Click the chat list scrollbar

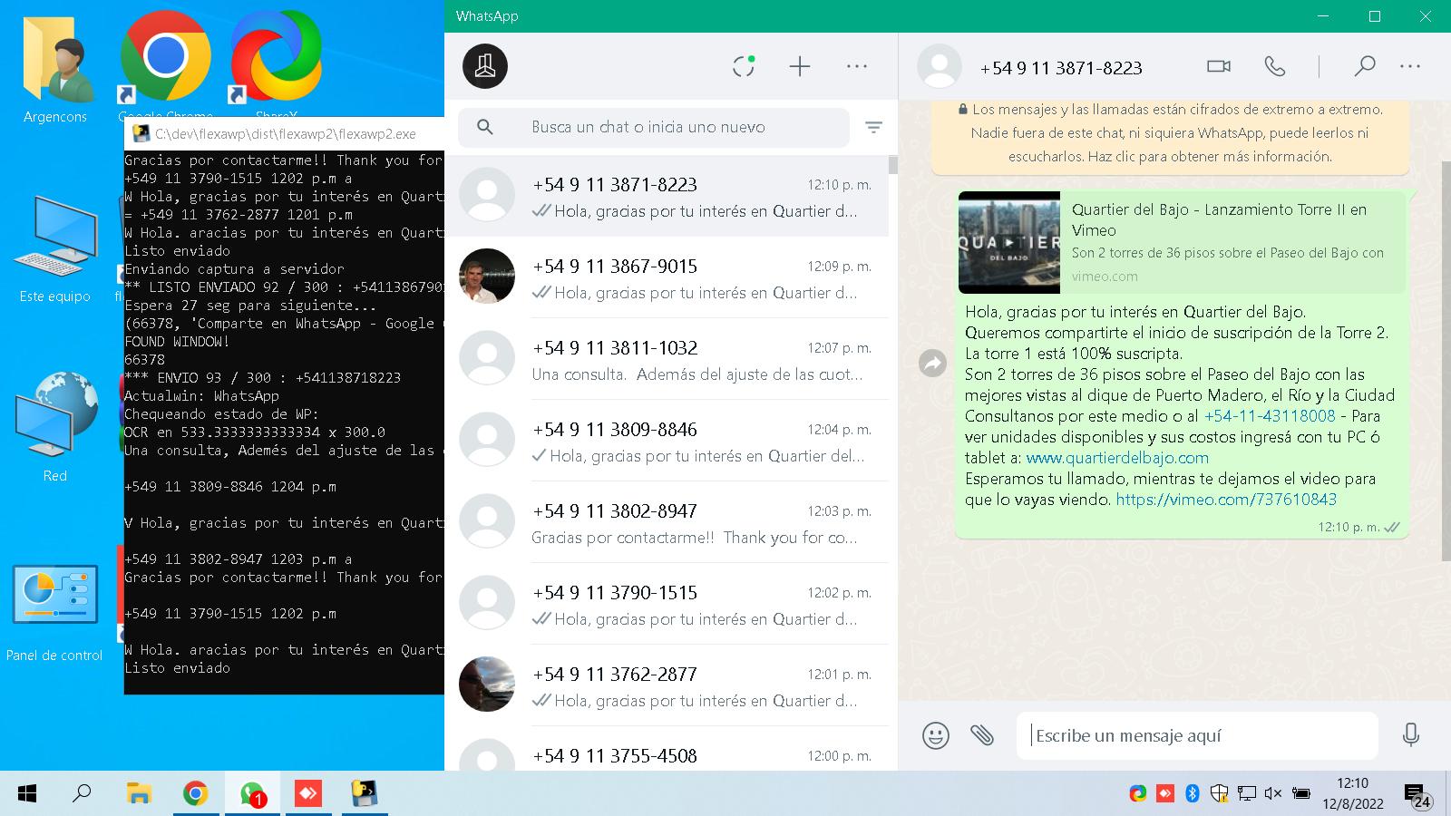pos(893,165)
